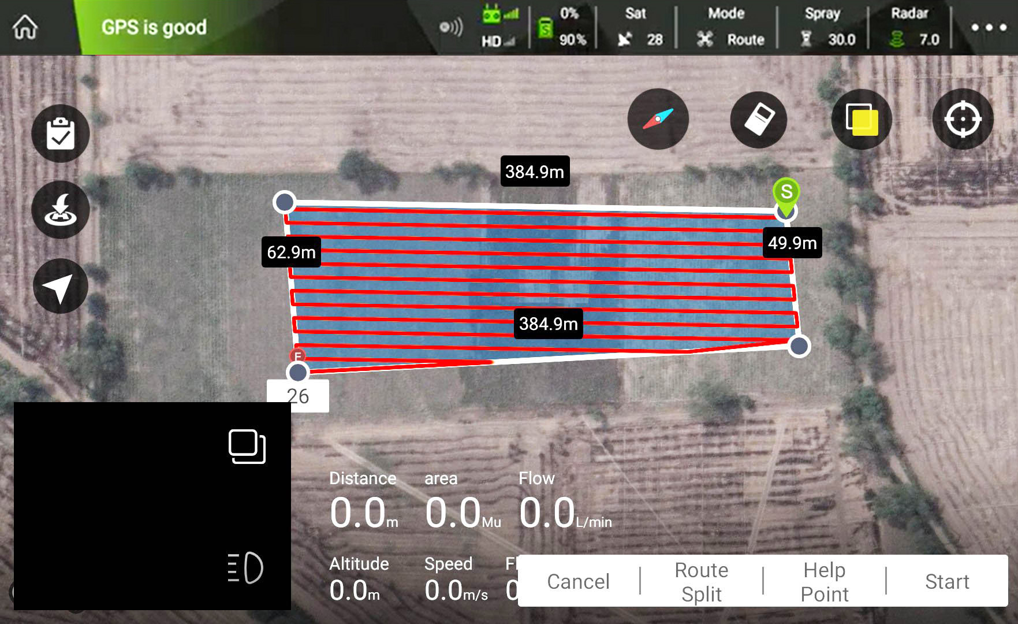This screenshot has height=624, width=1018.
Task: Select the bottom-right field boundary point
Action: coord(799,346)
